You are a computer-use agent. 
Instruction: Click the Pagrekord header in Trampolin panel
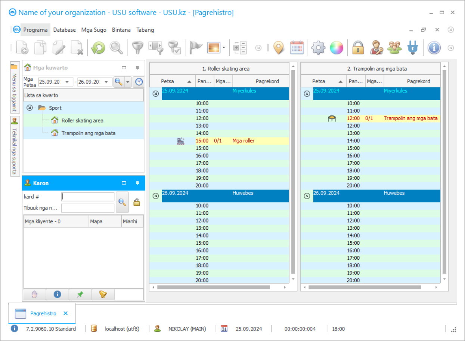coord(412,81)
